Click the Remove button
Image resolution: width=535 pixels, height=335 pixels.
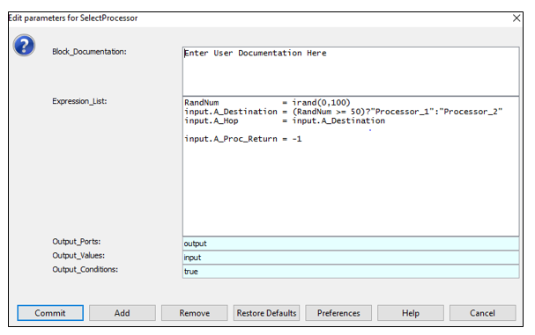point(195,313)
